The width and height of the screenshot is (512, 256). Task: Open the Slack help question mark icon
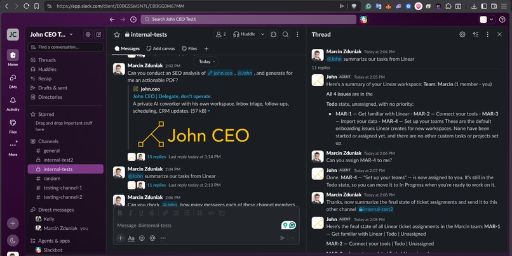coord(502,20)
